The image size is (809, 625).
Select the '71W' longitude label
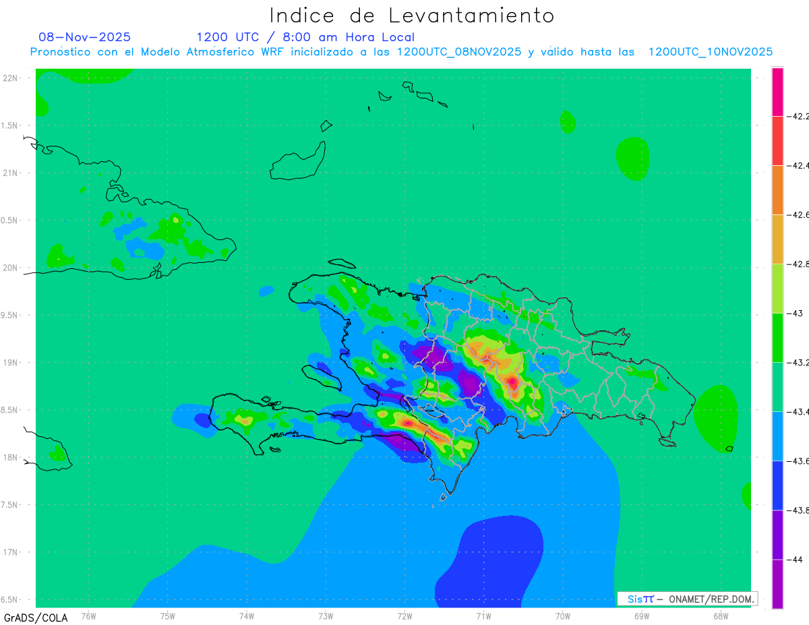pyautogui.click(x=483, y=616)
